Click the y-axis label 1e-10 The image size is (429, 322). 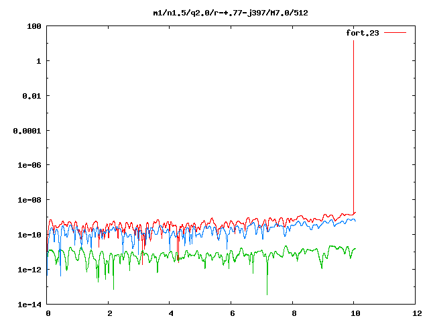click(x=29, y=235)
